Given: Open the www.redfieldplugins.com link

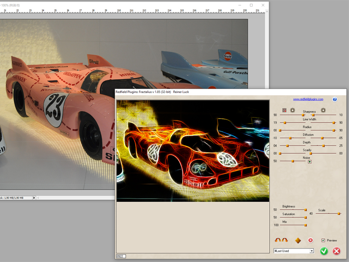Looking at the screenshot, I should pyautogui.click(x=308, y=100).
